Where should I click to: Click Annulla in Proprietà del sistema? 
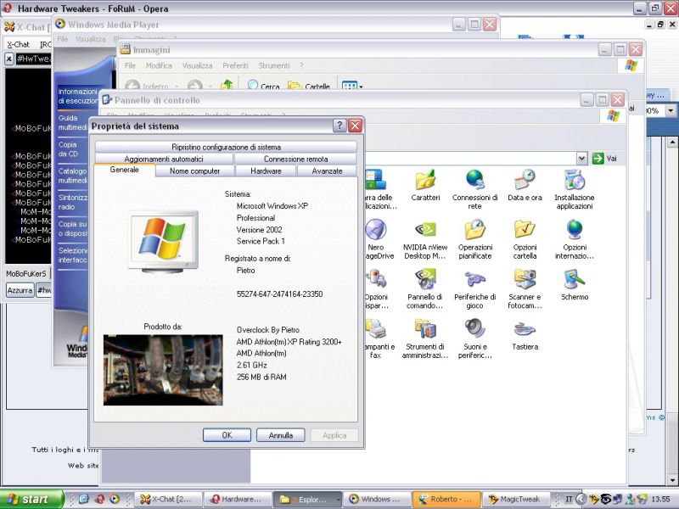pyautogui.click(x=281, y=435)
